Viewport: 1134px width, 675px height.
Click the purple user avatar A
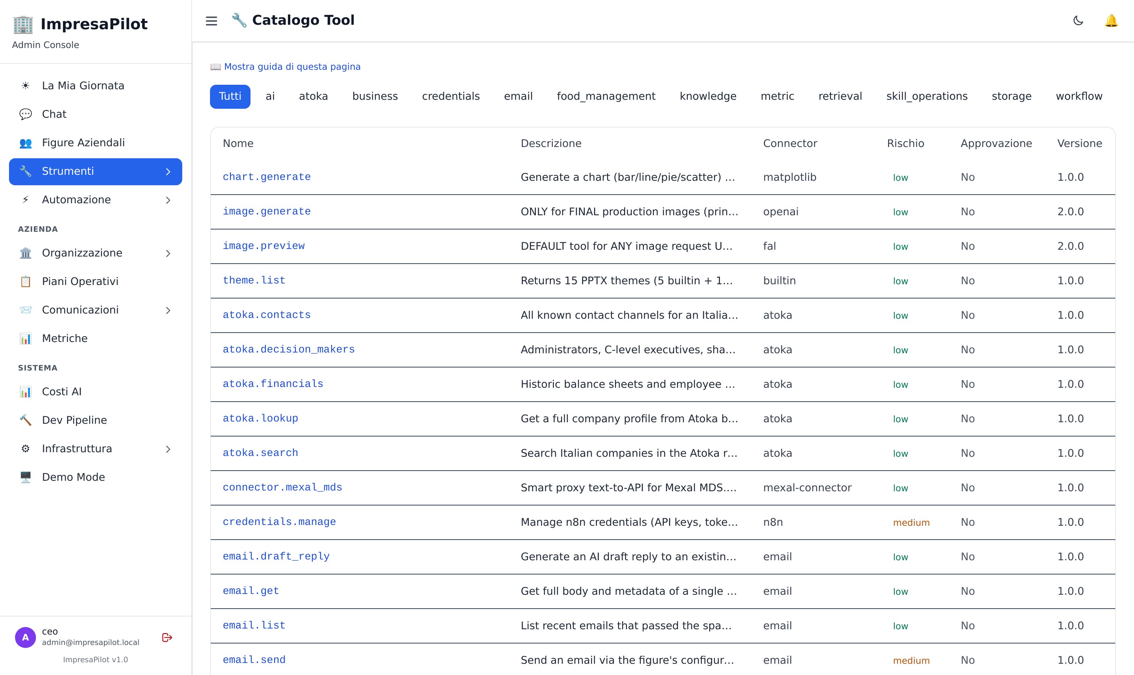coord(25,637)
